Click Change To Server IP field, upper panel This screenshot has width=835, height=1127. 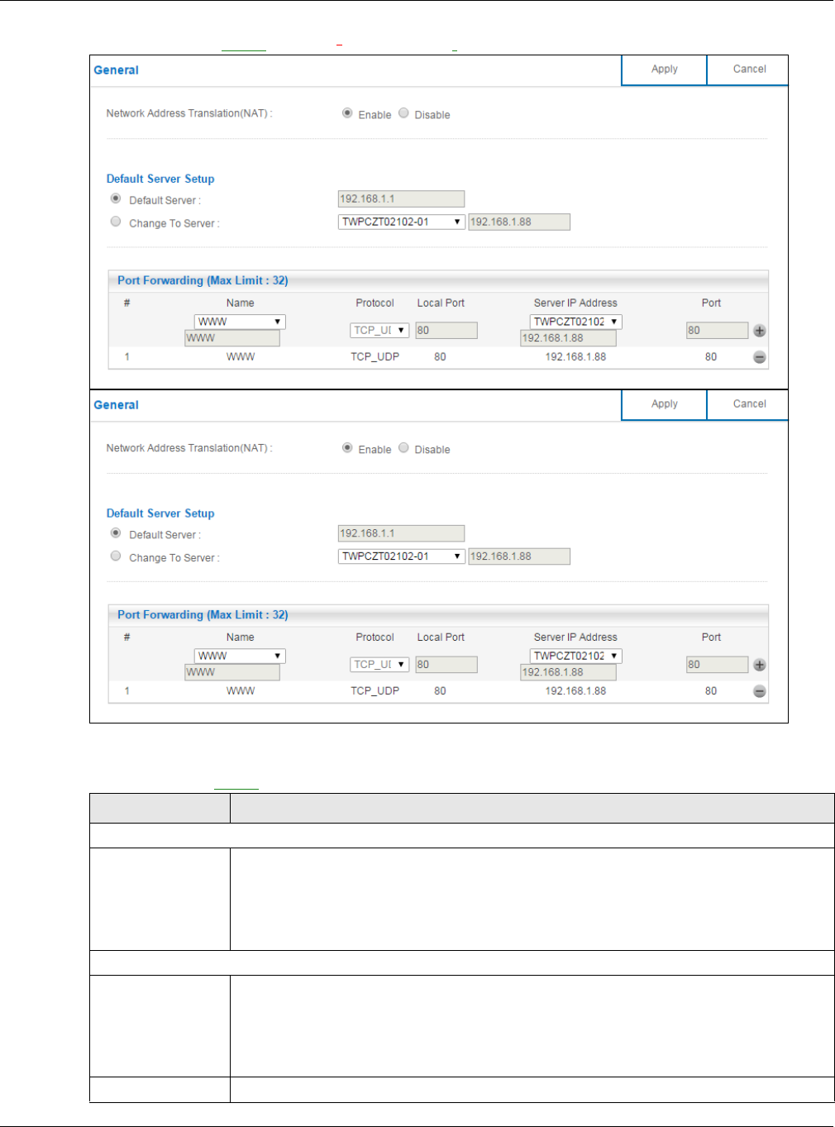coord(519,222)
